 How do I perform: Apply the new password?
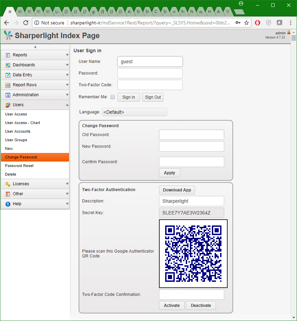[170, 173]
